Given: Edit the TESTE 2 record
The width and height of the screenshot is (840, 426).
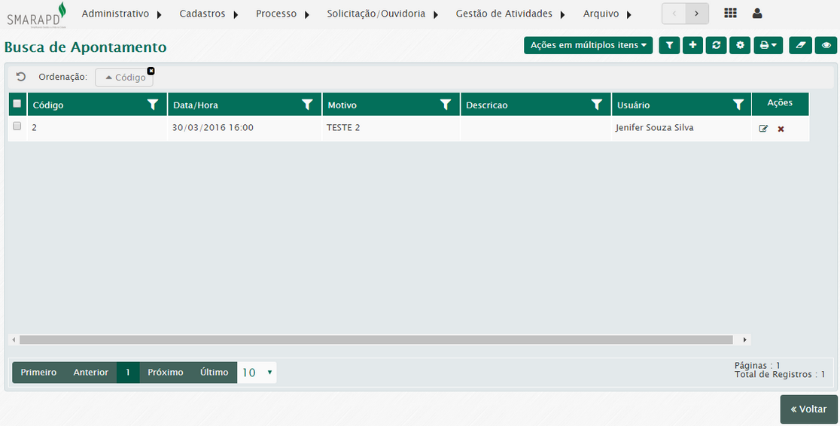Looking at the screenshot, I should tap(763, 129).
